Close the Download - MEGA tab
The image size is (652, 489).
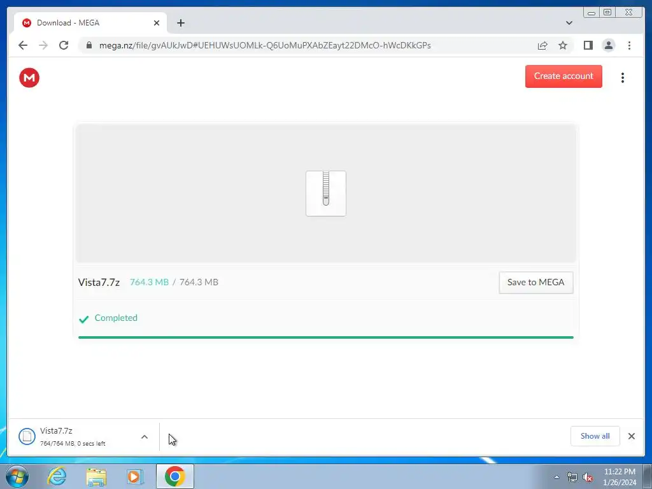[157, 23]
